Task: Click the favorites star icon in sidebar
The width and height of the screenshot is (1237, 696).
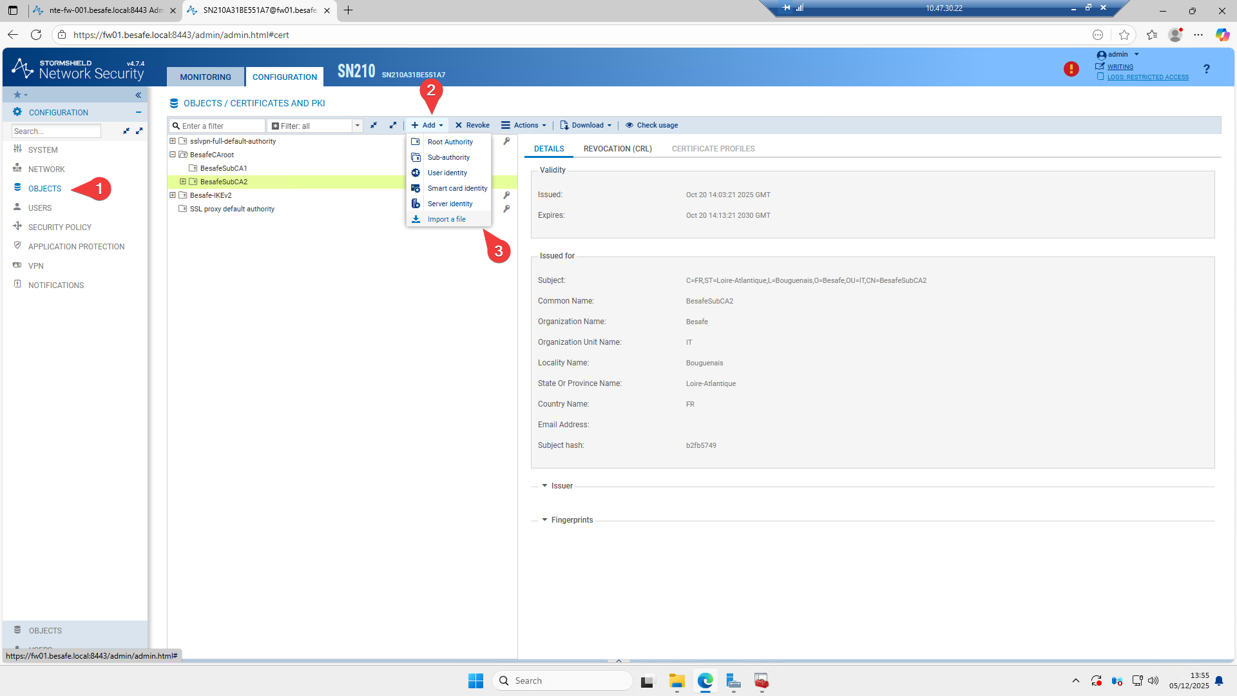Action: pyautogui.click(x=17, y=95)
